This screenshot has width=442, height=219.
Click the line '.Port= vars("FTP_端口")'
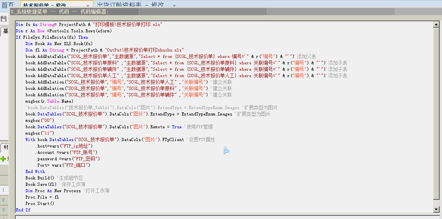click(x=62, y=165)
